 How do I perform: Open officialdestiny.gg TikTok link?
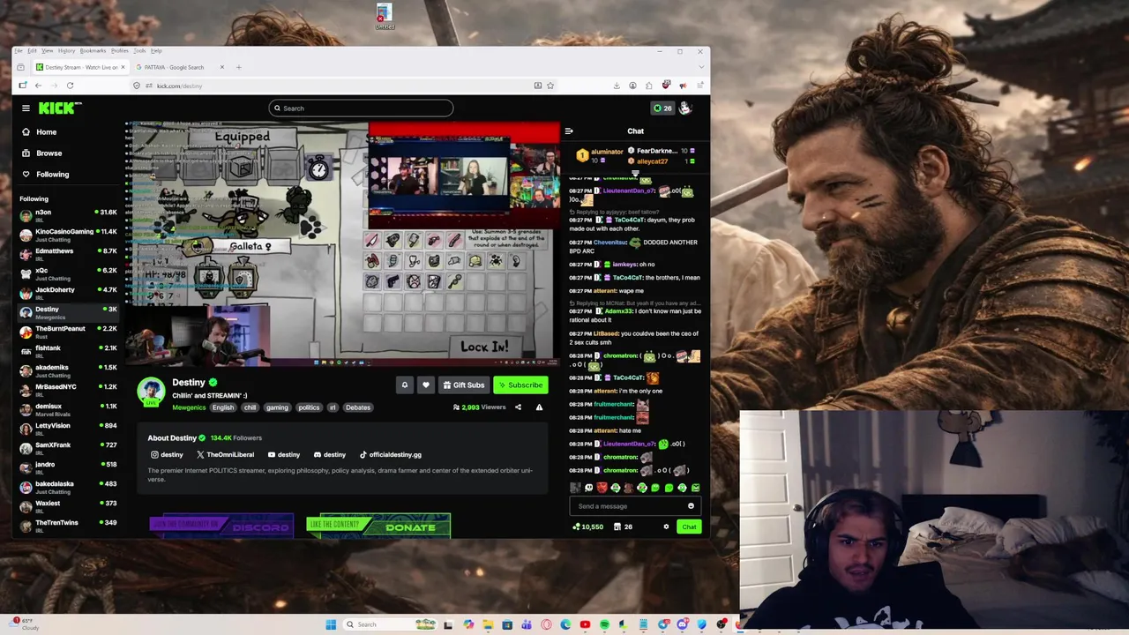click(x=390, y=455)
